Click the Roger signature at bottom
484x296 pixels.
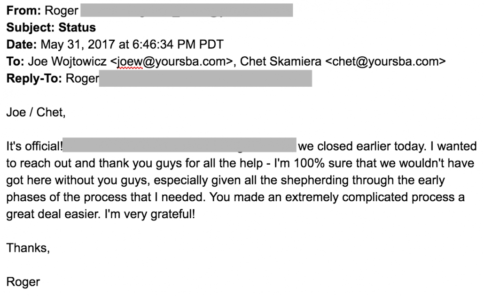point(23,282)
